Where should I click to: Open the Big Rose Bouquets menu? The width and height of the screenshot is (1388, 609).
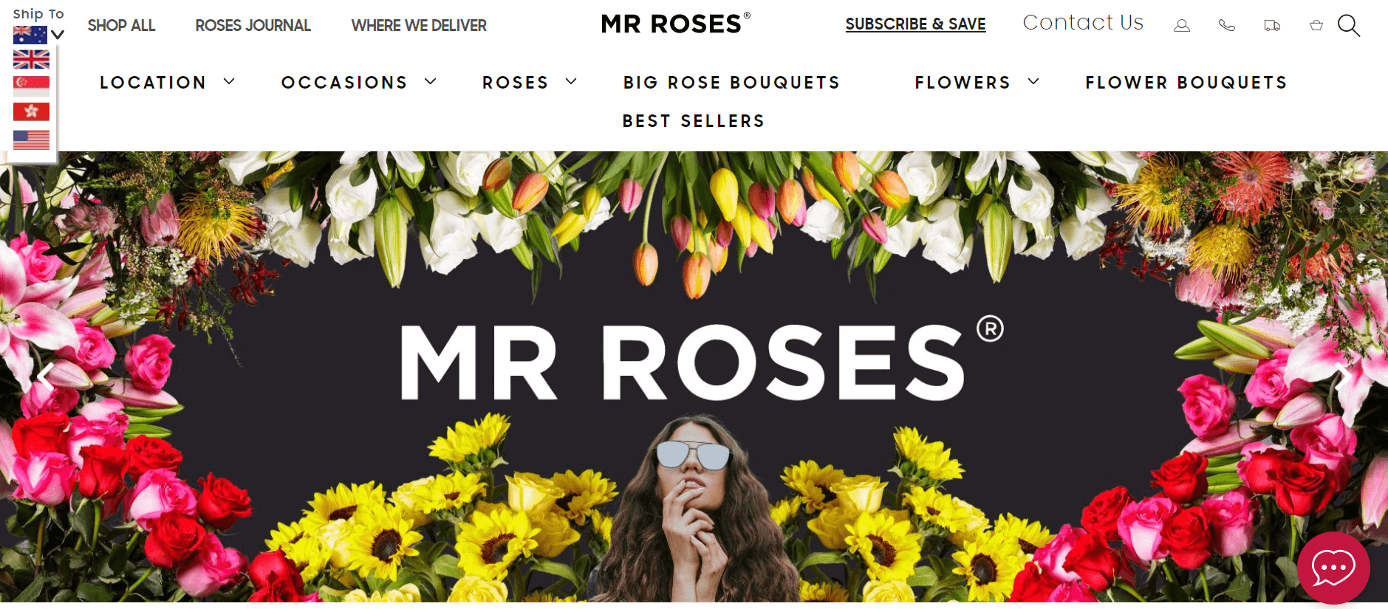click(x=731, y=83)
